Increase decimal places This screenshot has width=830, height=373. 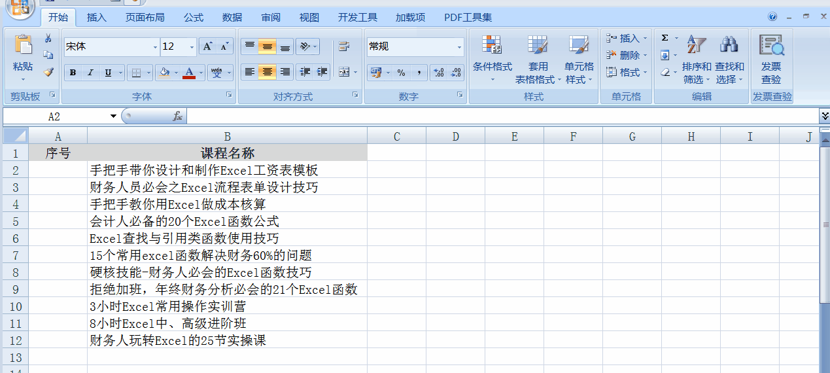point(439,72)
